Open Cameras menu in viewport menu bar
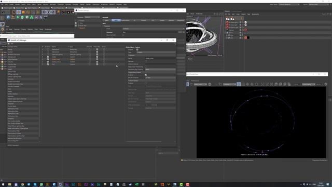 coord(17,30)
